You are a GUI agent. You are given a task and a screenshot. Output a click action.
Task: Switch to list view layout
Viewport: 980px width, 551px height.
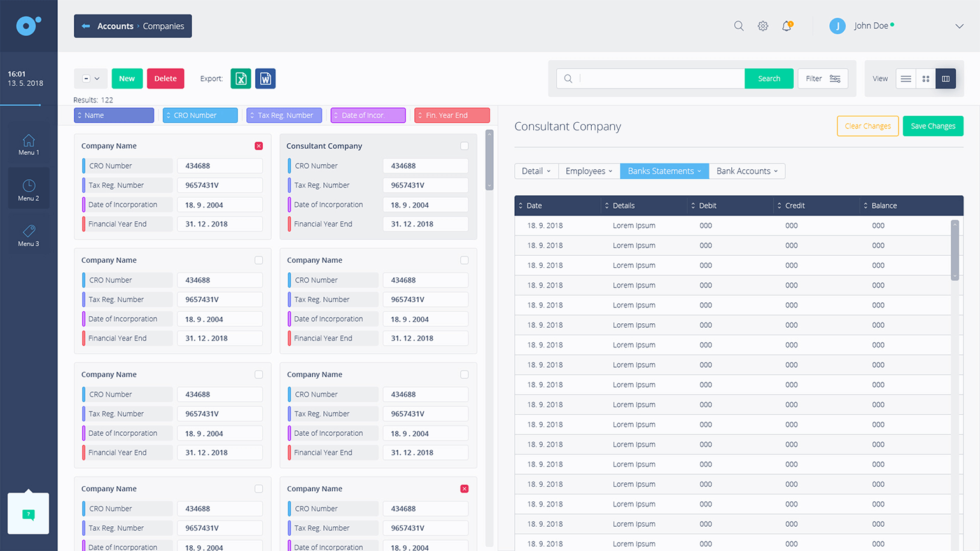pos(906,79)
